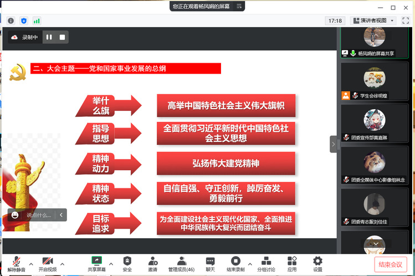415x276 pixels.
Task: Open meeting info icon
Action: [11, 21]
